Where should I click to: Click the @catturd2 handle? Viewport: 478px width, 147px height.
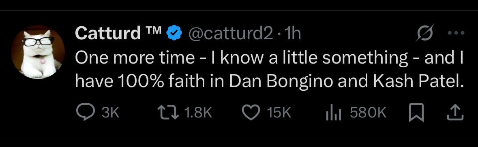230,34
